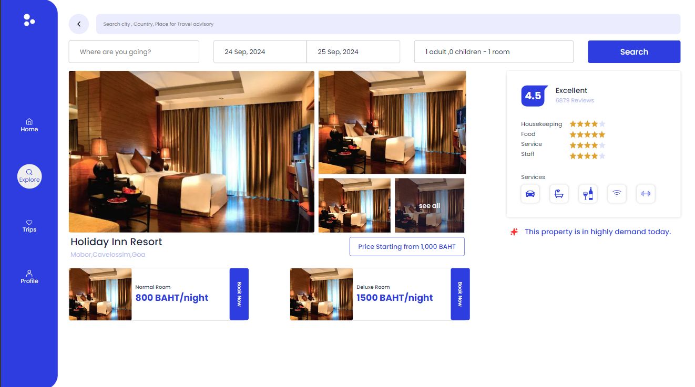695x387 pixels.
Task: Click the red sparkle demand icon
Action: pyautogui.click(x=514, y=232)
